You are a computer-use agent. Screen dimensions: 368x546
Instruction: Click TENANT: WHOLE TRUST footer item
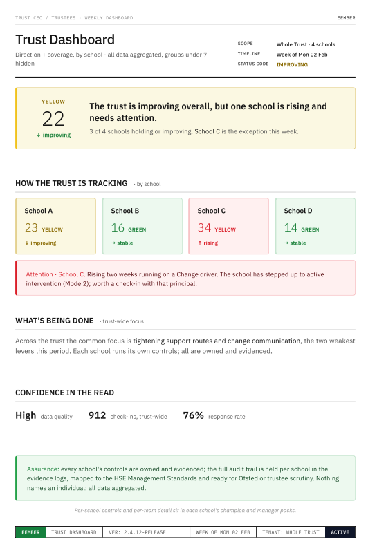pyautogui.click(x=291, y=532)
